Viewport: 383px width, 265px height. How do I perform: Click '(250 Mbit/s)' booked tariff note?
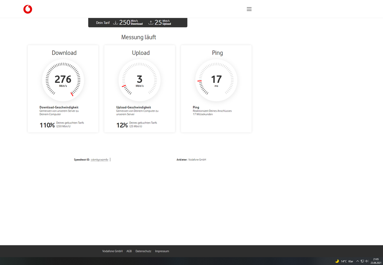pos(63,126)
